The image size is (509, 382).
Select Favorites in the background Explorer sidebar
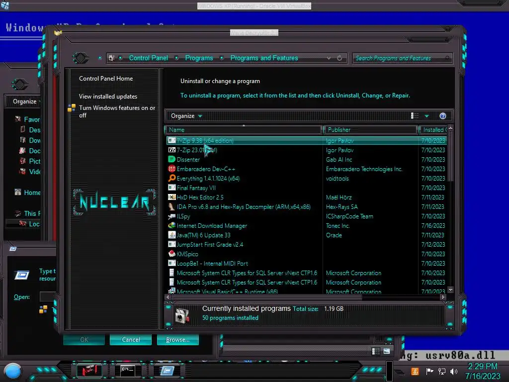coord(32,119)
